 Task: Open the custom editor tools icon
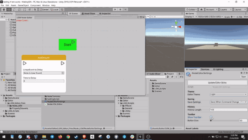(35, 9)
